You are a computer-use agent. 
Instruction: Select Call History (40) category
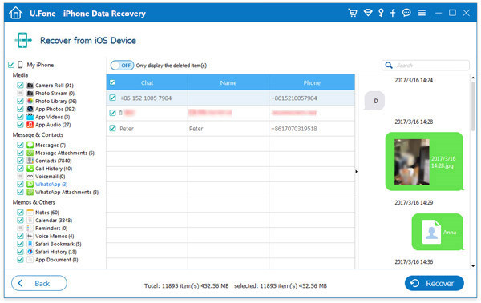click(54, 169)
